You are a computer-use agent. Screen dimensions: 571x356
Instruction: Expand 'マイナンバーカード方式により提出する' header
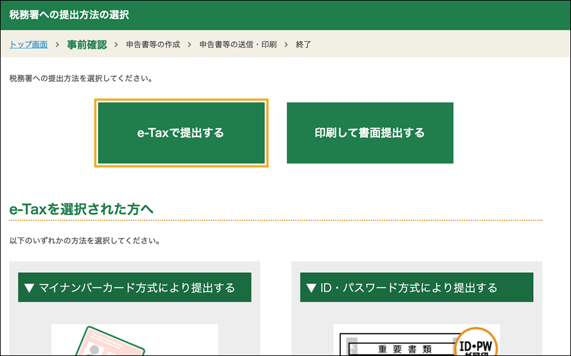click(x=135, y=287)
